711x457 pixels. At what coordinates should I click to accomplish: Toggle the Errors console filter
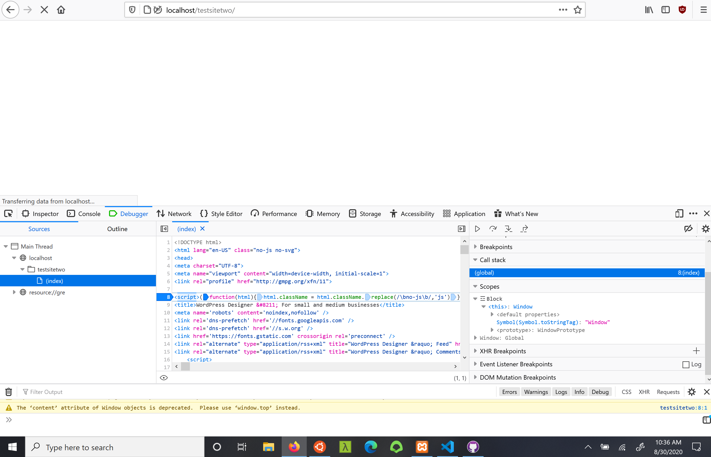pyautogui.click(x=509, y=392)
